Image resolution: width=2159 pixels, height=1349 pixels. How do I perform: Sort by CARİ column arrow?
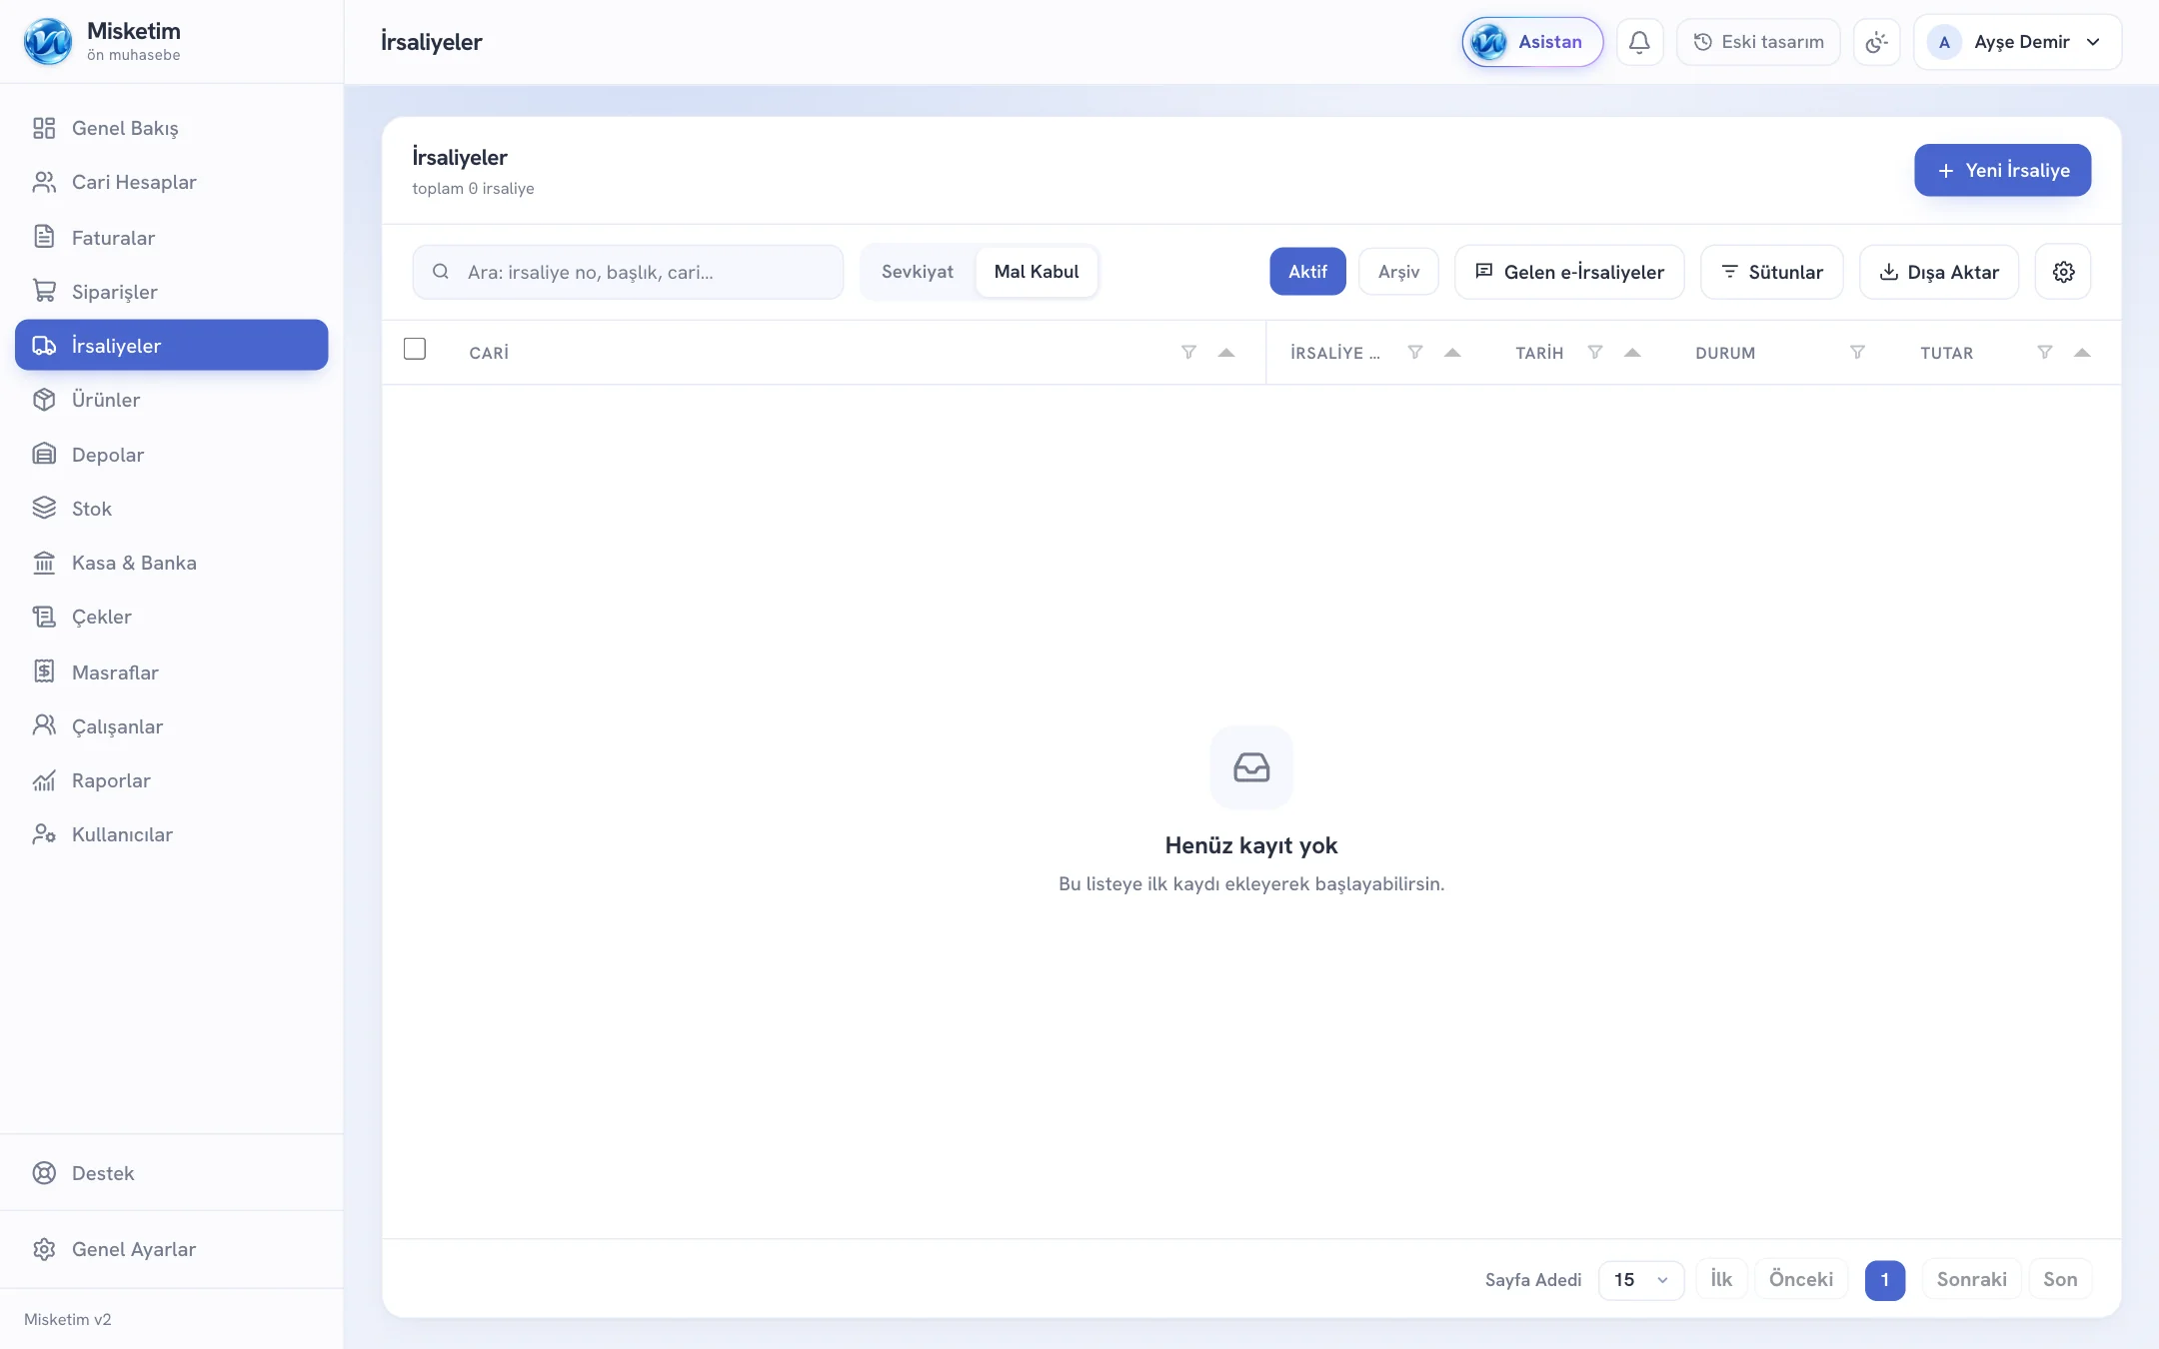point(1226,352)
